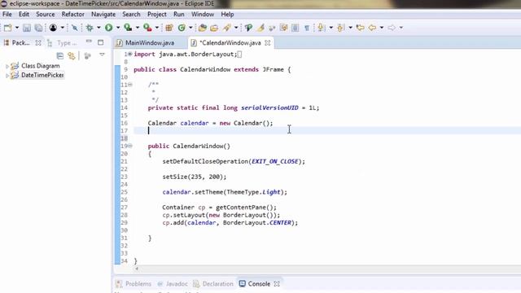Open the Package Explorer View Menu triangle
This screenshot has width=521, height=293.
click(x=102, y=55)
